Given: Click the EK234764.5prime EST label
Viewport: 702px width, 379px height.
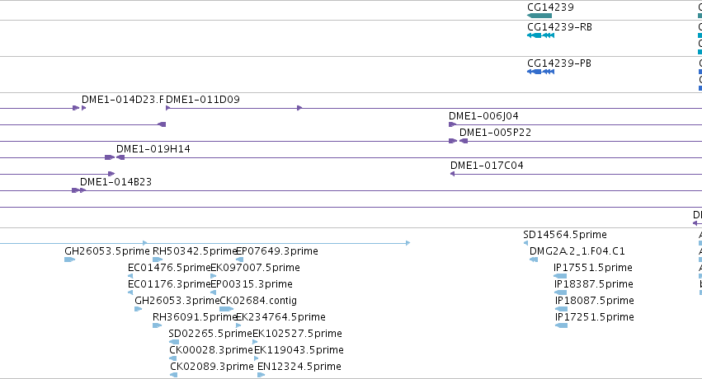Looking at the screenshot, I should (x=280, y=318).
